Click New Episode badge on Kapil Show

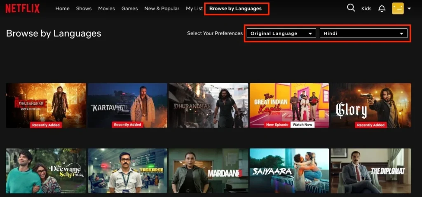[x=277, y=124]
